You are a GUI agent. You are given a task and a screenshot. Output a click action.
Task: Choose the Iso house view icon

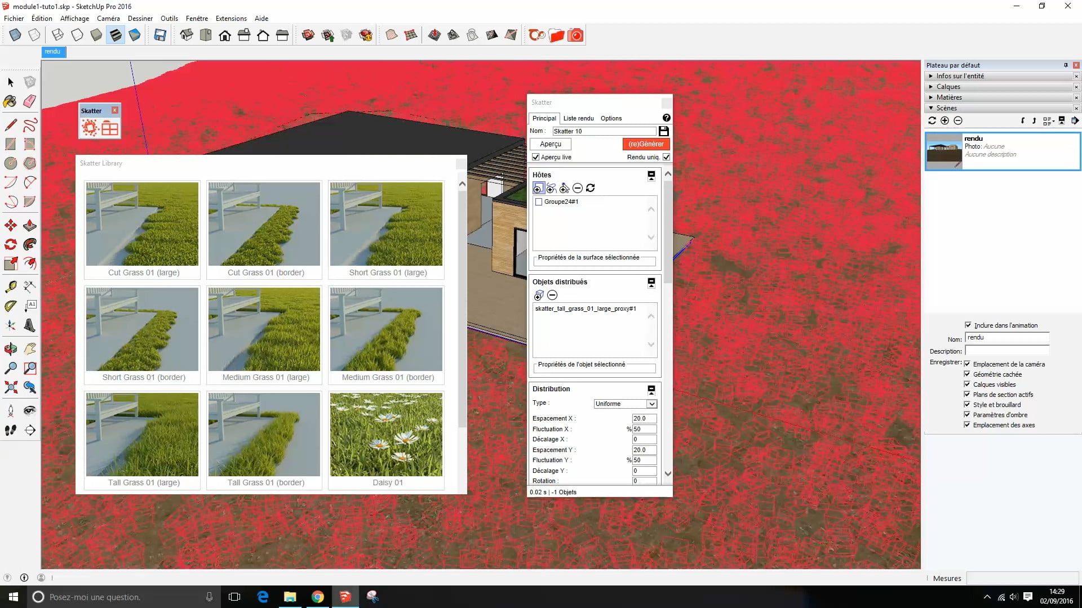(187, 35)
